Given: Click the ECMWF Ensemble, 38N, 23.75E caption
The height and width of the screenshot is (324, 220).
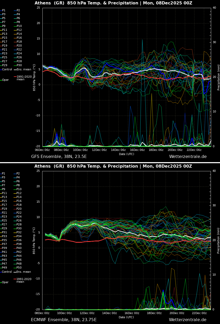Looking at the screenshot, I should tap(64, 320).
